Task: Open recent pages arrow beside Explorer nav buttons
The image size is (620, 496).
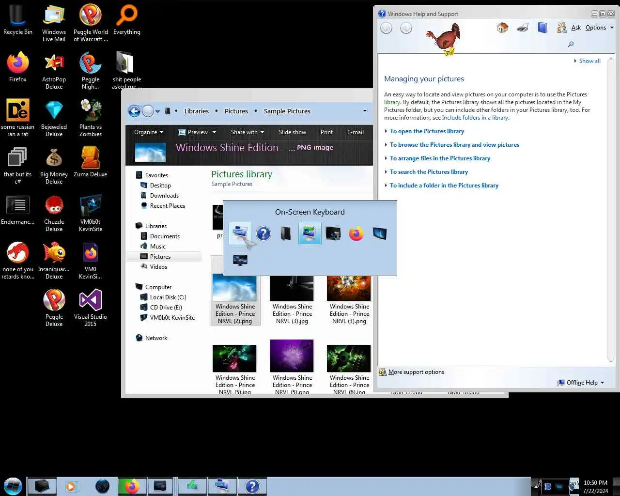Action: pos(157,111)
